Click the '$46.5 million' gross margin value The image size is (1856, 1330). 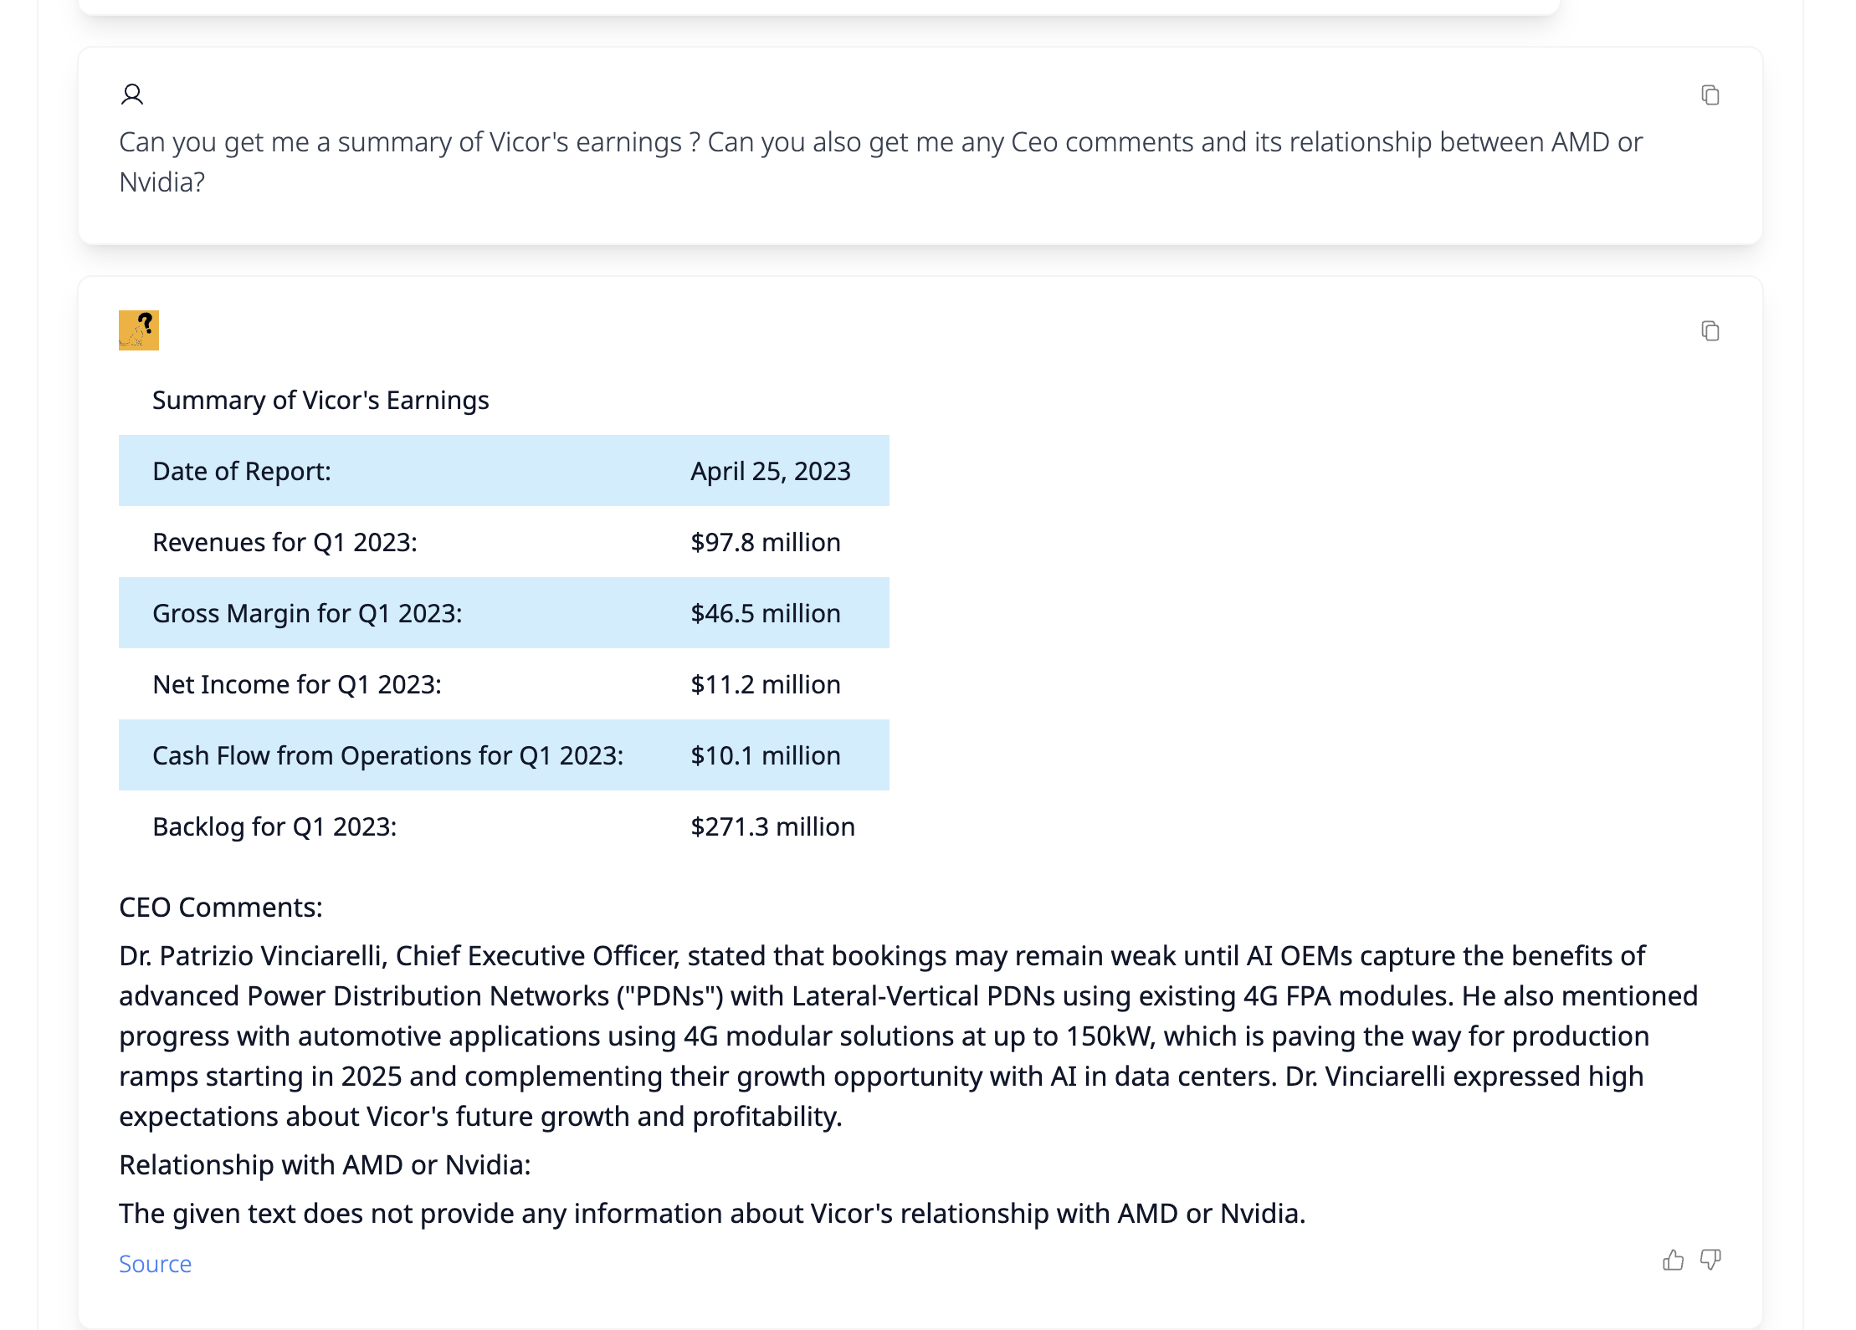[x=766, y=613]
